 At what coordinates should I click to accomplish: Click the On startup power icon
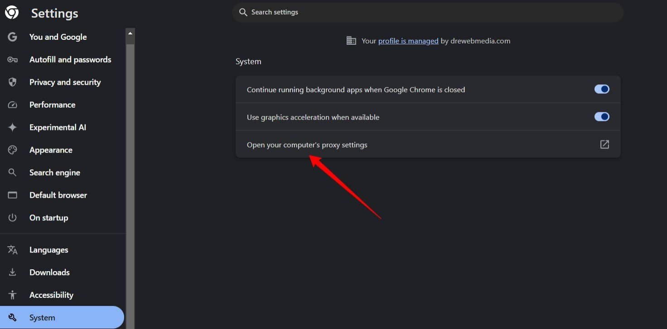point(12,218)
